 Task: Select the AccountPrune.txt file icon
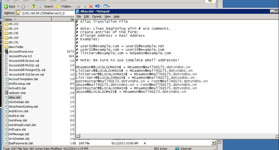(x=6, y=56)
